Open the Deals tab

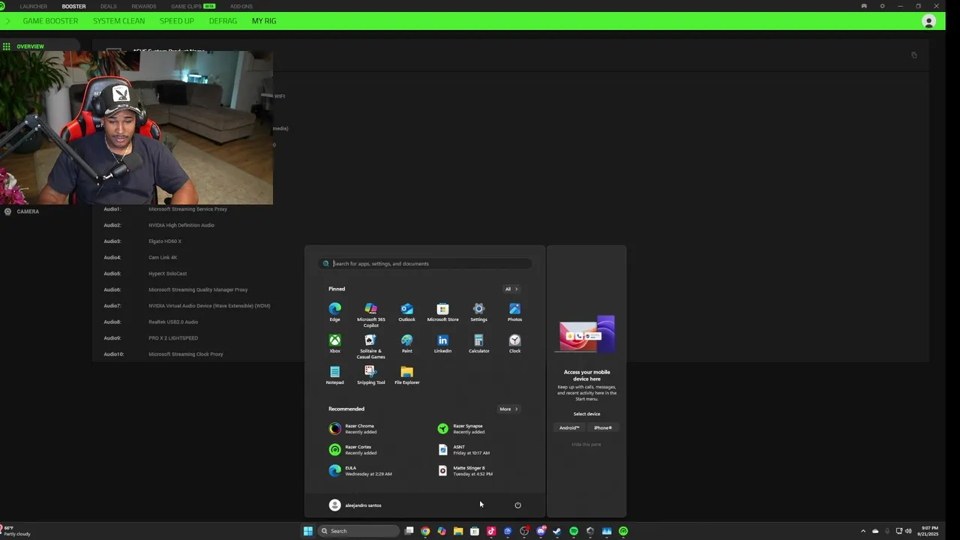click(x=109, y=6)
